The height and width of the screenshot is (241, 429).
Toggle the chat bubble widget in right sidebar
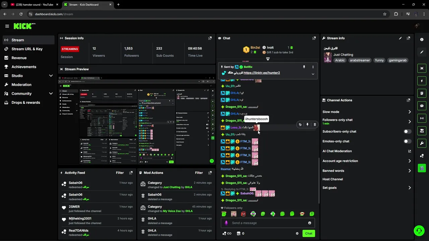pos(422,106)
